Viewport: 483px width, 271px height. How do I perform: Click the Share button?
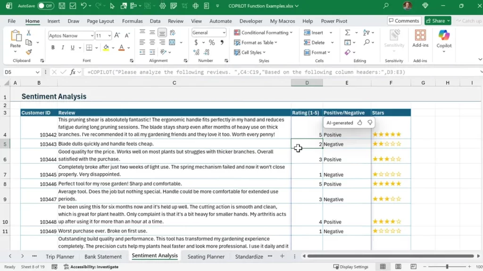click(435, 21)
